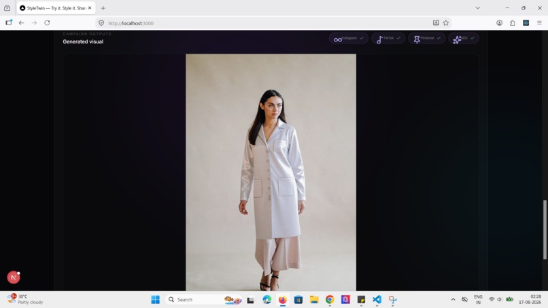
Task: Open the Firefox account icon
Action: tap(500, 22)
